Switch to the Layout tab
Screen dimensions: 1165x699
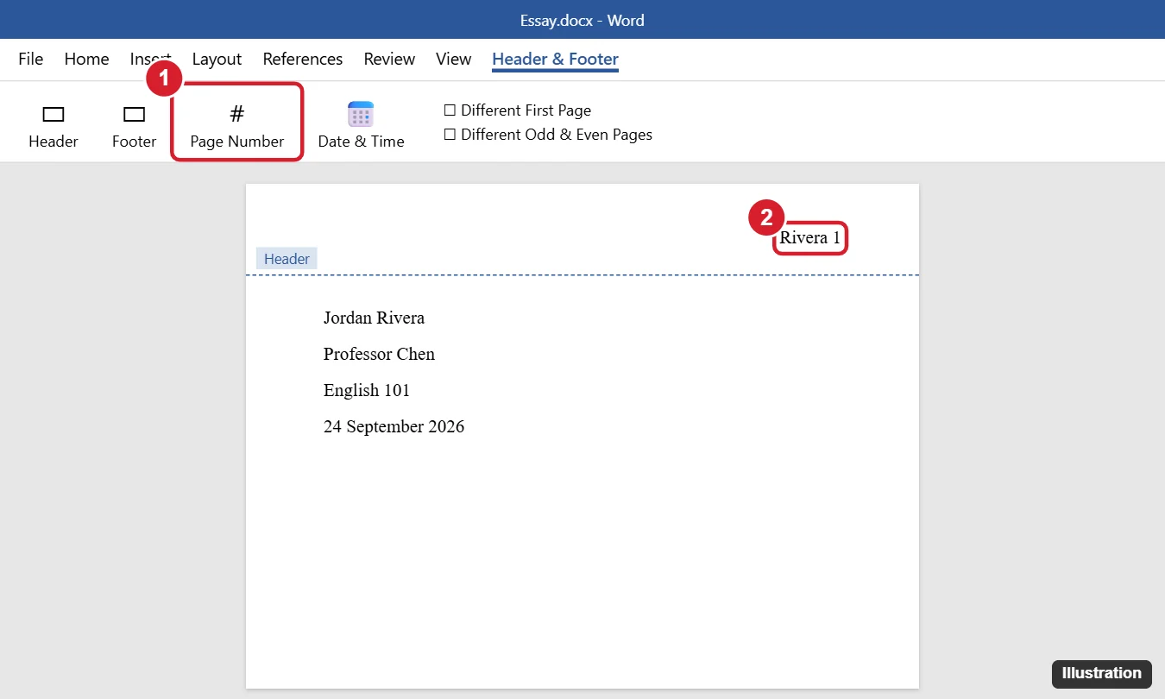coord(217,59)
